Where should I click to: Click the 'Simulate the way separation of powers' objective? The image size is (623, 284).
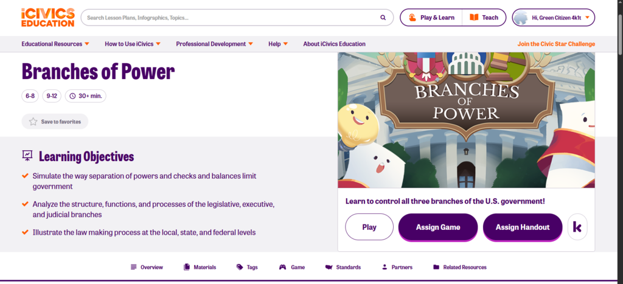pyautogui.click(x=145, y=181)
